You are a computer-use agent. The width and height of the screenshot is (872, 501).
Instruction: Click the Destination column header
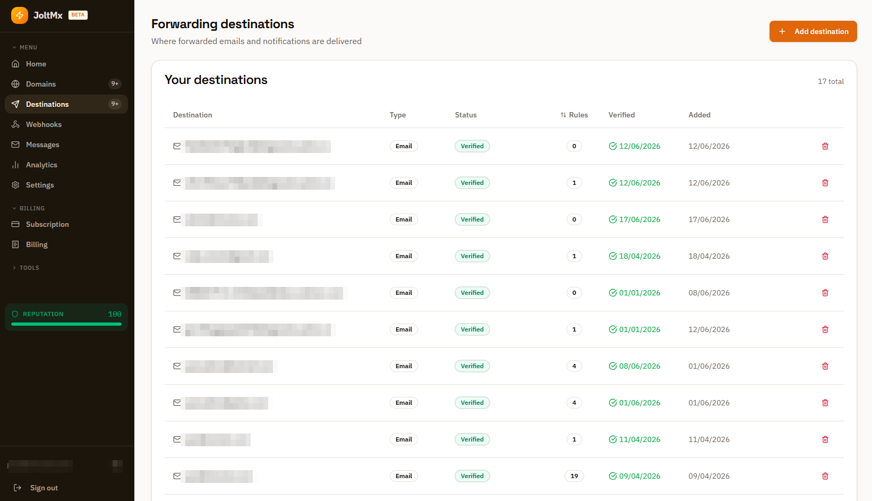pyautogui.click(x=192, y=115)
